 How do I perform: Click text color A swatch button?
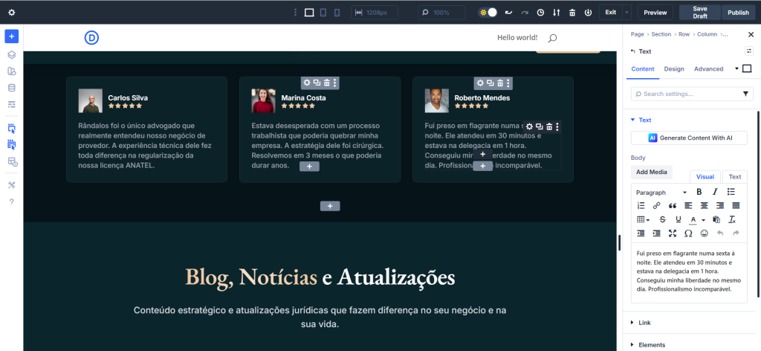click(x=693, y=220)
